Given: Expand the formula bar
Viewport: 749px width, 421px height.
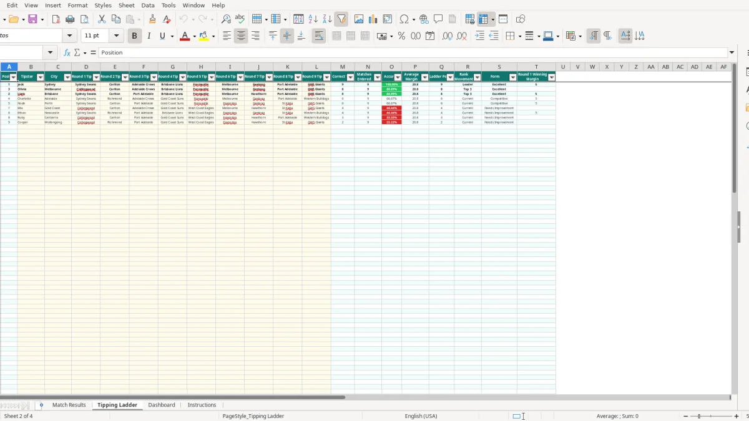Looking at the screenshot, I should tap(732, 53).
